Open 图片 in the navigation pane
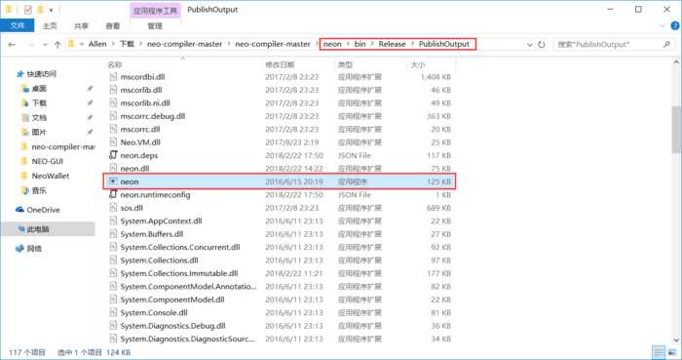The image size is (682, 360). pyautogui.click(x=39, y=133)
